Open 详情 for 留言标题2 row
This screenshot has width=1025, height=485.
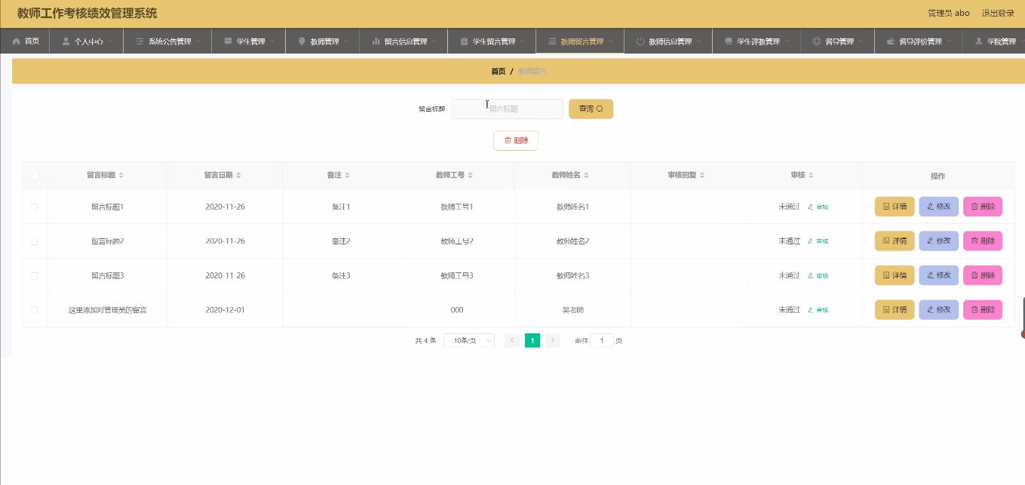tap(895, 241)
